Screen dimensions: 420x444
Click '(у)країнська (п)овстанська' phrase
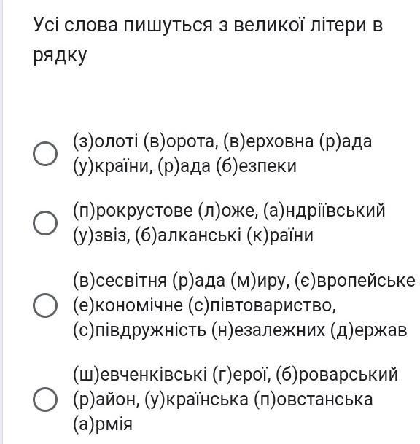pyautogui.click(x=259, y=400)
